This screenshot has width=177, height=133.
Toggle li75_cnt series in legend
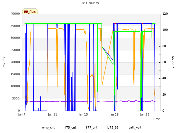point(67,128)
